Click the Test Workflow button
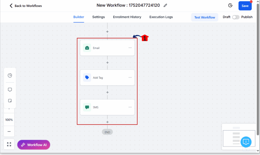Screen dimensions: 260x155 tap(205, 17)
